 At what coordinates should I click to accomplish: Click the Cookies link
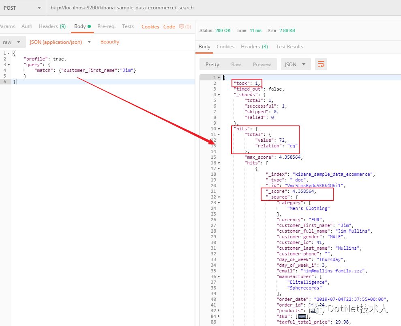click(x=150, y=27)
